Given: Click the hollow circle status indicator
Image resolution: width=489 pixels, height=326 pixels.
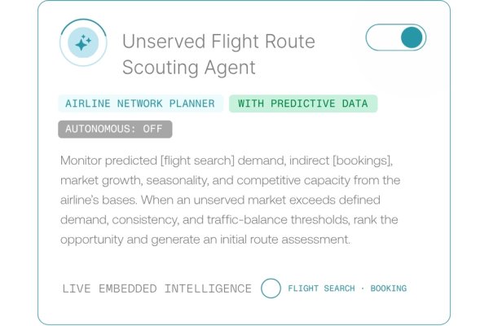Looking at the screenshot, I should pos(271,289).
